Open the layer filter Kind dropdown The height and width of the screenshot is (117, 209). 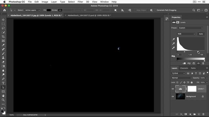[x=178, y=73]
